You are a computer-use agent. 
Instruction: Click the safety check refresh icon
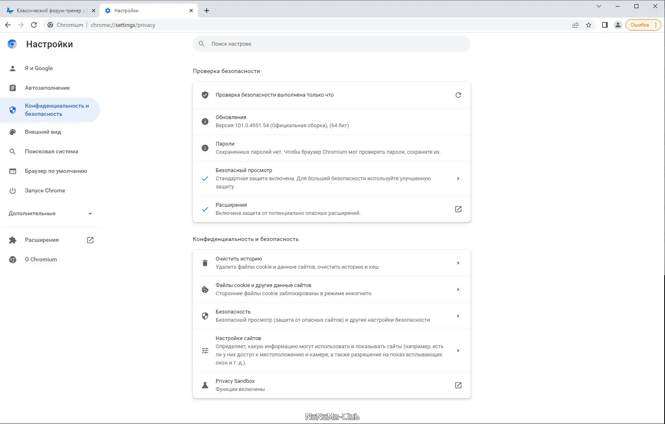(458, 95)
